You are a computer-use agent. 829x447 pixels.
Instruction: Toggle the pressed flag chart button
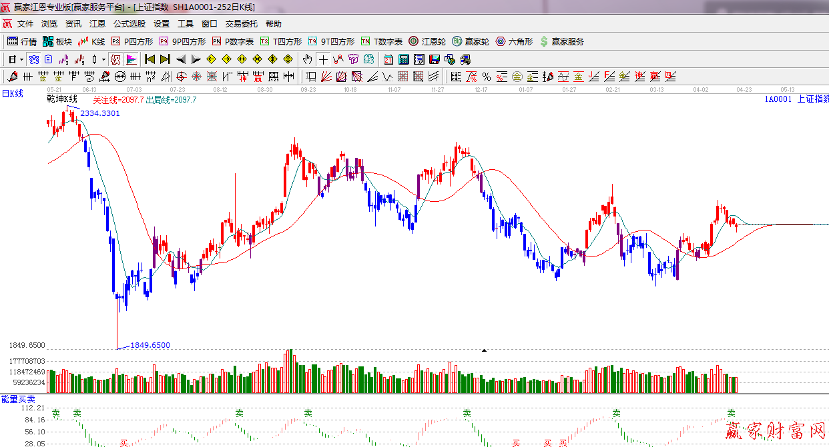(131, 59)
